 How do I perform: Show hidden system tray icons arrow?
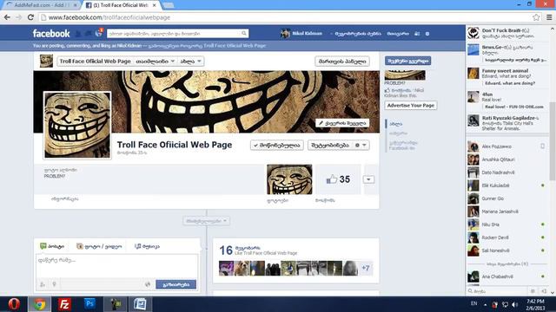click(485, 304)
